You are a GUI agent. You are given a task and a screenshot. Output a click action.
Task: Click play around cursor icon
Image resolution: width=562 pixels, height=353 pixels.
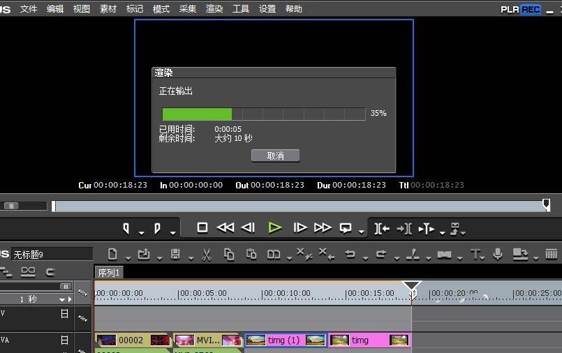(427, 228)
